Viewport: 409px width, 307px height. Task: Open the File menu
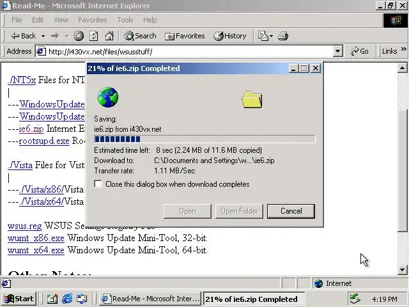pyautogui.click(x=17, y=20)
